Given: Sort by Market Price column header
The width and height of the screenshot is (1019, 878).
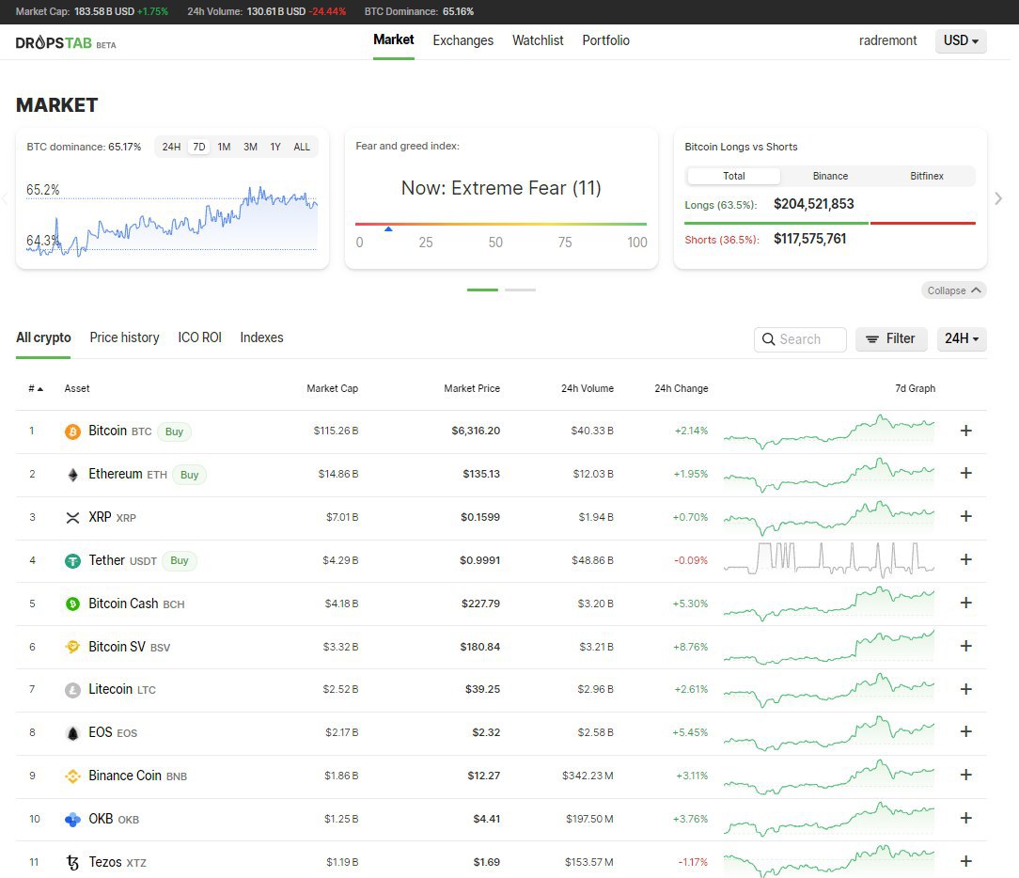Looking at the screenshot, I should [472, 388].
